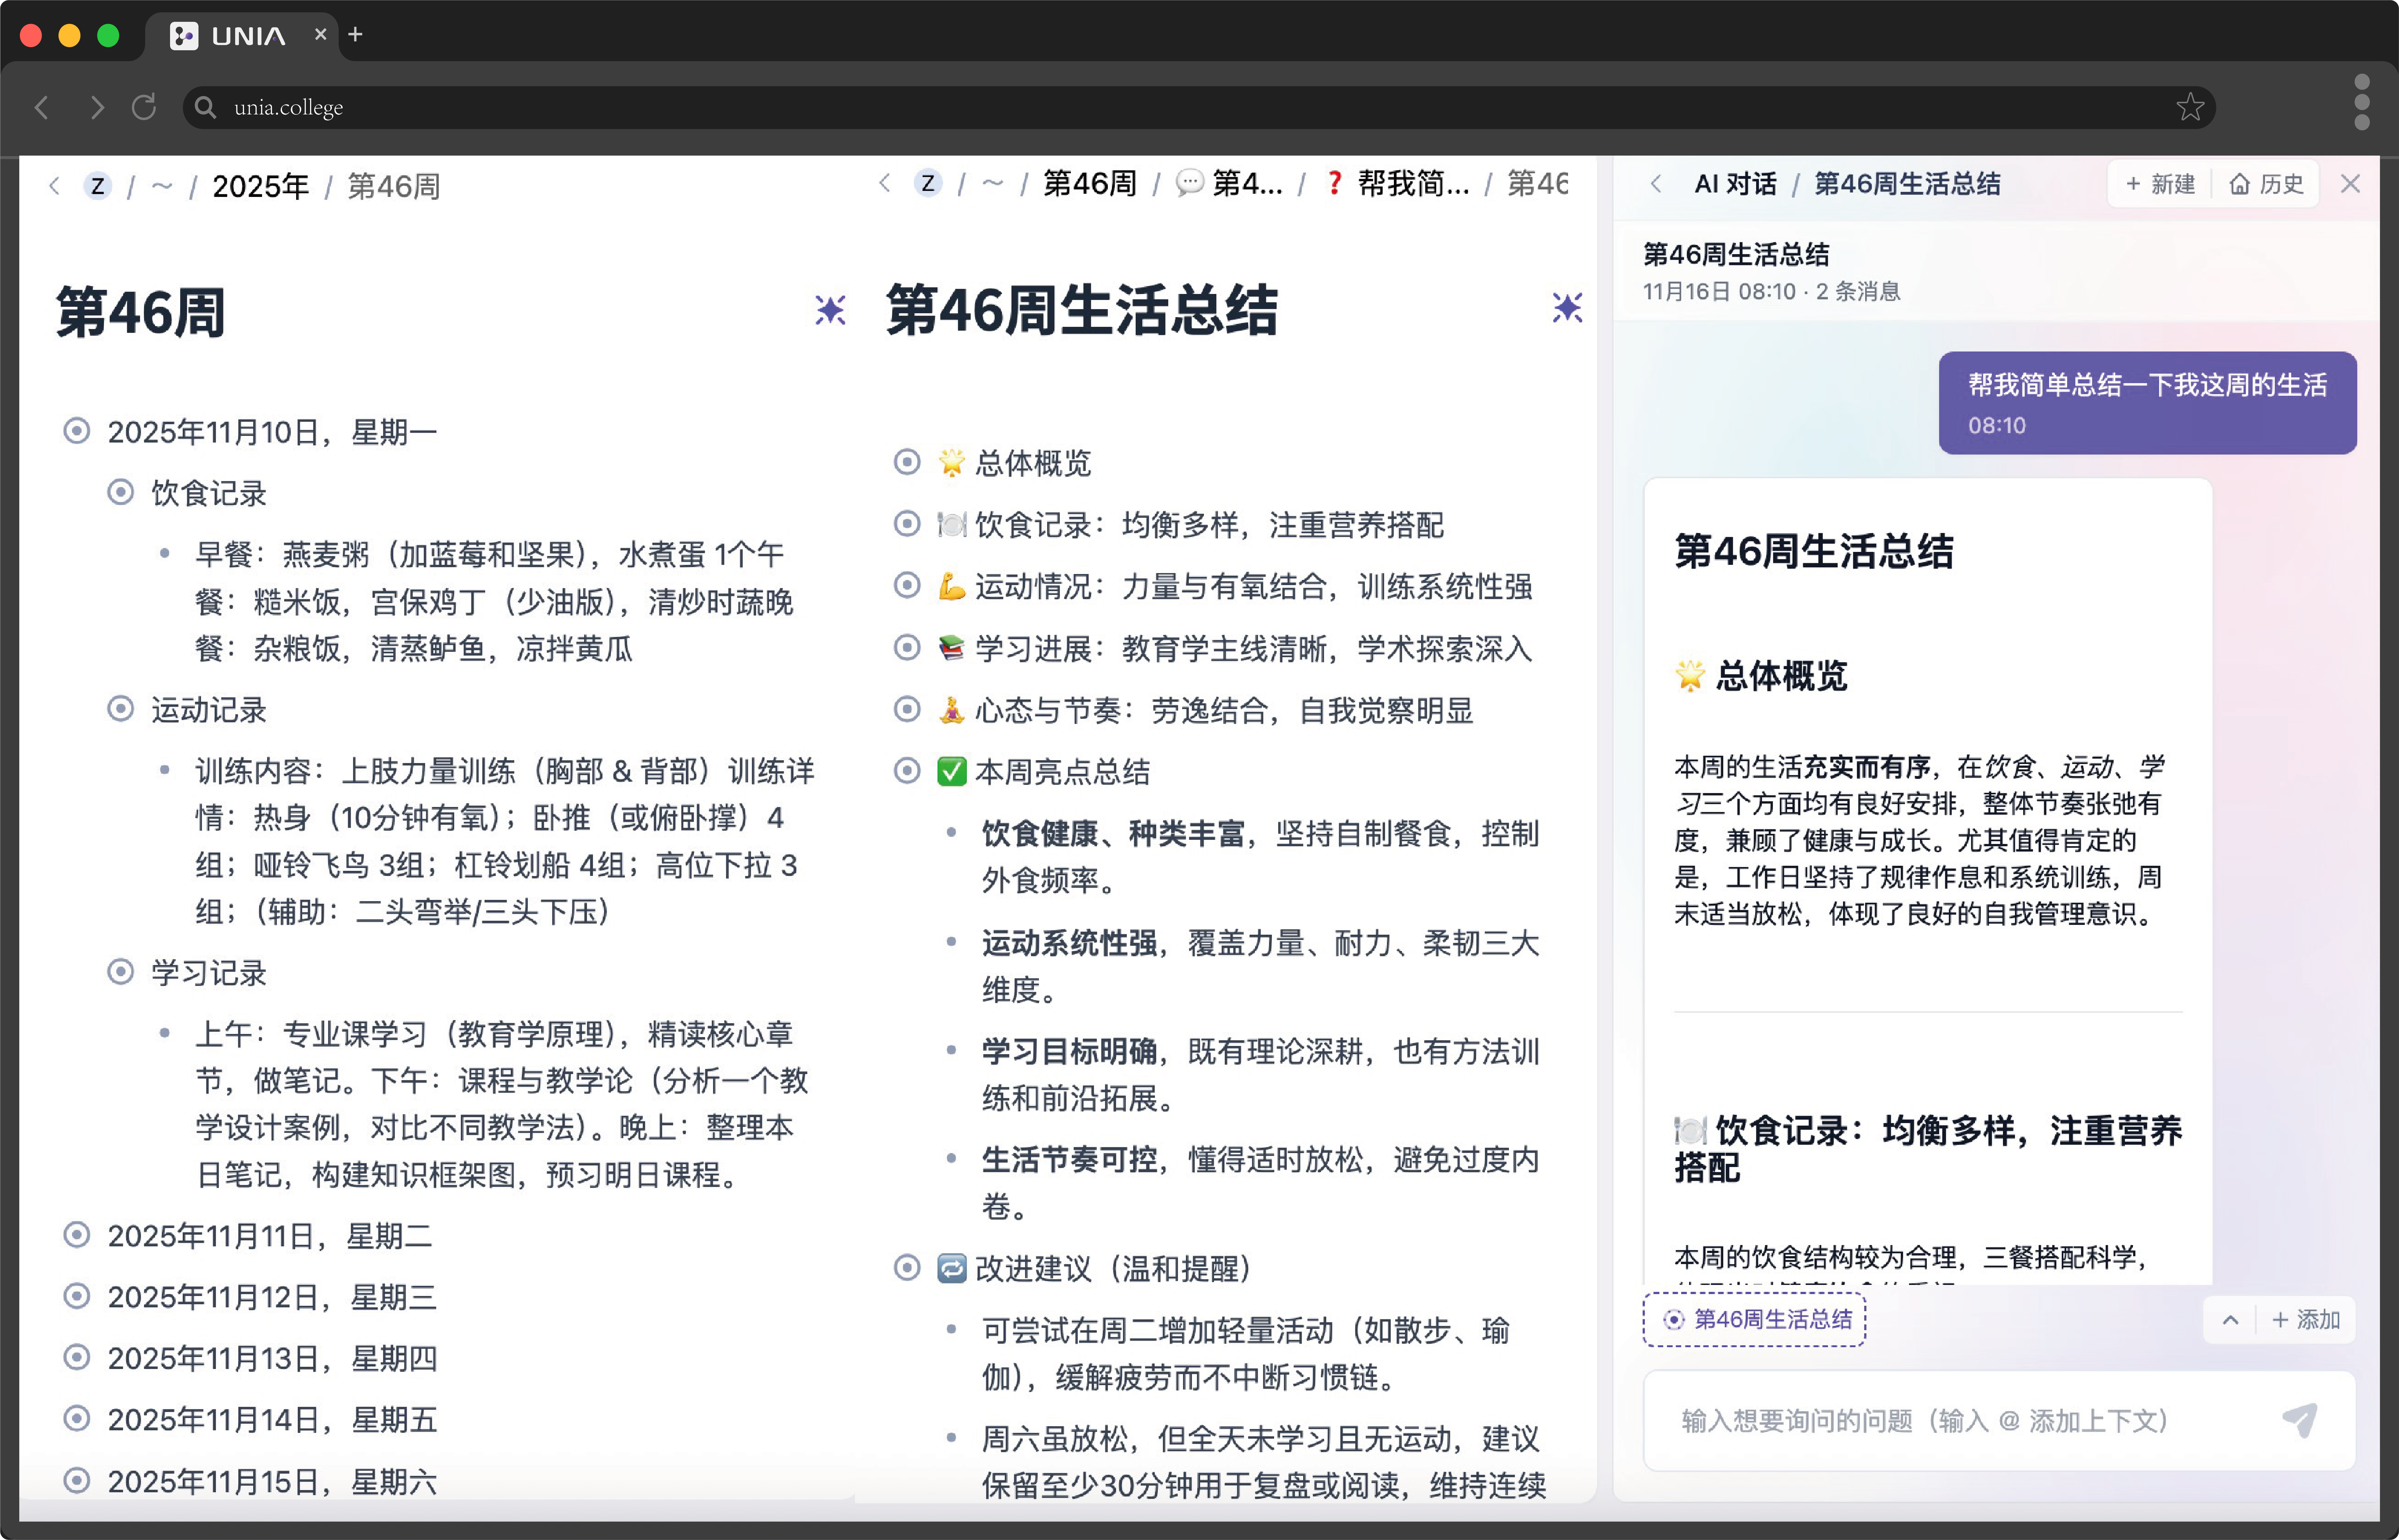This screenshot has height=1540, width=2399.
Task: Click the bullet next to 心态与节奏：劳逸结合
Action: click(907, 709)
